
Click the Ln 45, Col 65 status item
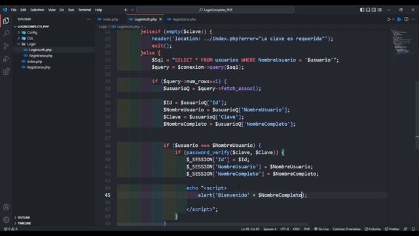(x=250, y=229)
